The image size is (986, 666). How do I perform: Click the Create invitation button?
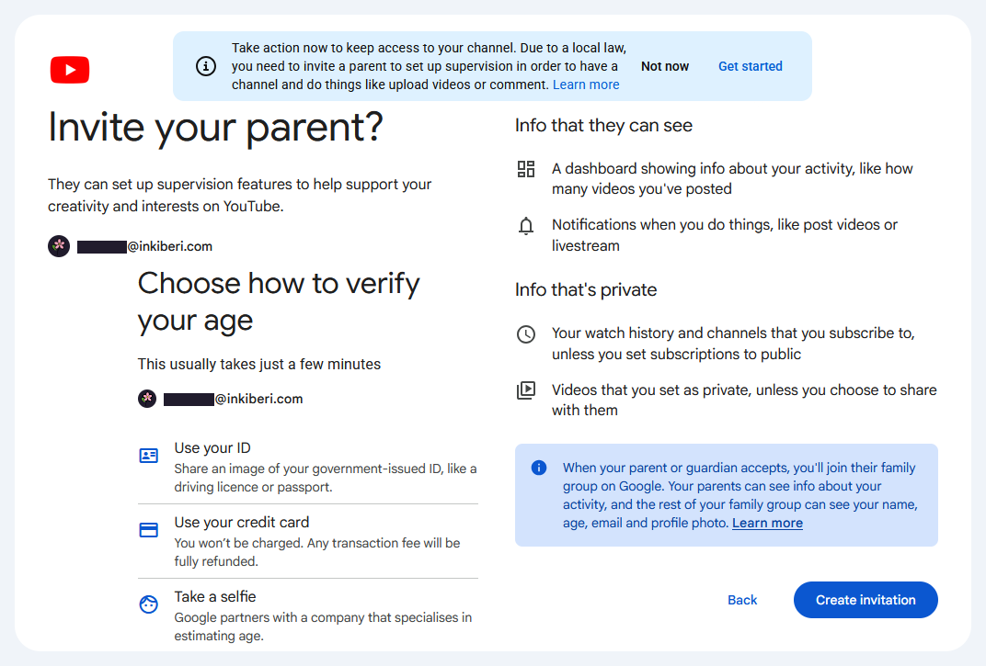[x=866, y=600]
